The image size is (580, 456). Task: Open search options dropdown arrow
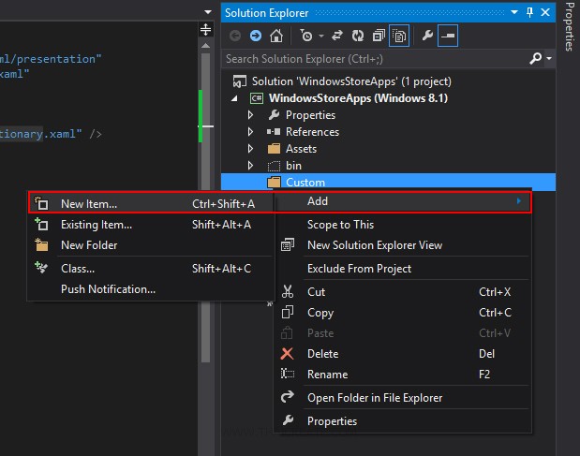point(549,58)
